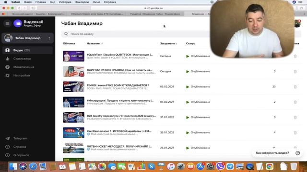Open the Видео section in sidebar
The height and width of the screenshot is (172, 307).
click(28, 50)
